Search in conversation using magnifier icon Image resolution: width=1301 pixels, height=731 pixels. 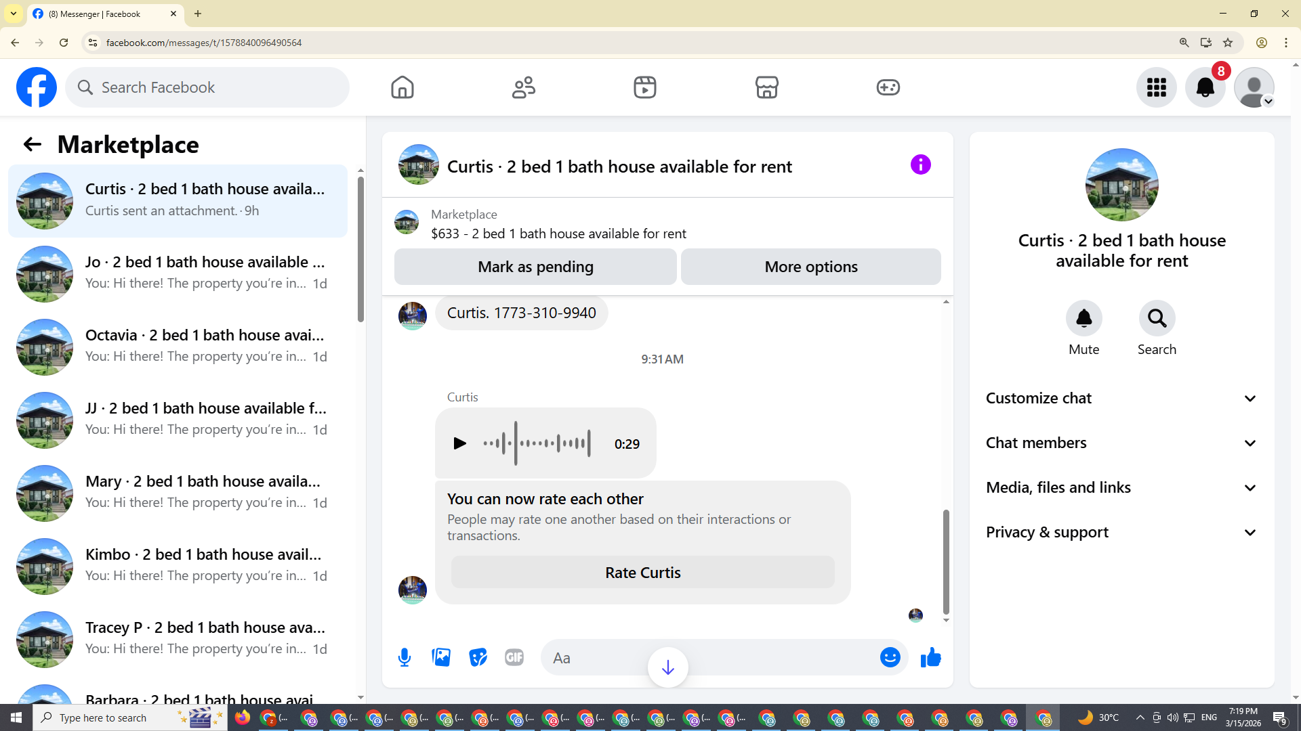pyautogui.click(x=1157, y=318)
